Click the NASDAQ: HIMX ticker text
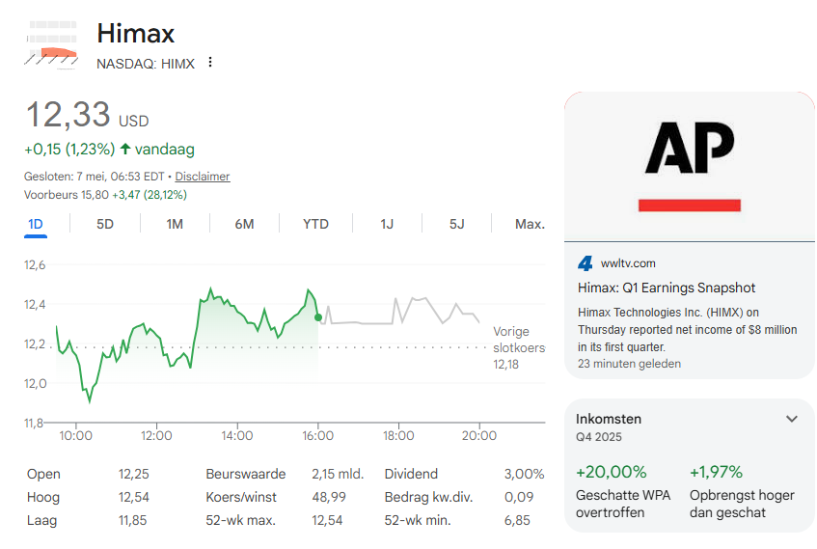817x549 pixels. click(x=146, y=64)
